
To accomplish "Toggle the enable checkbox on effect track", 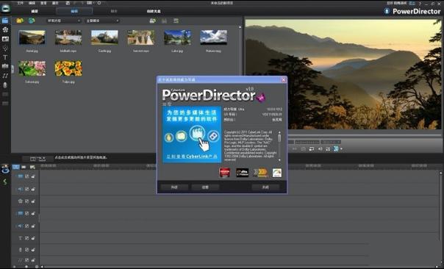I will click(x=26, y=201).
